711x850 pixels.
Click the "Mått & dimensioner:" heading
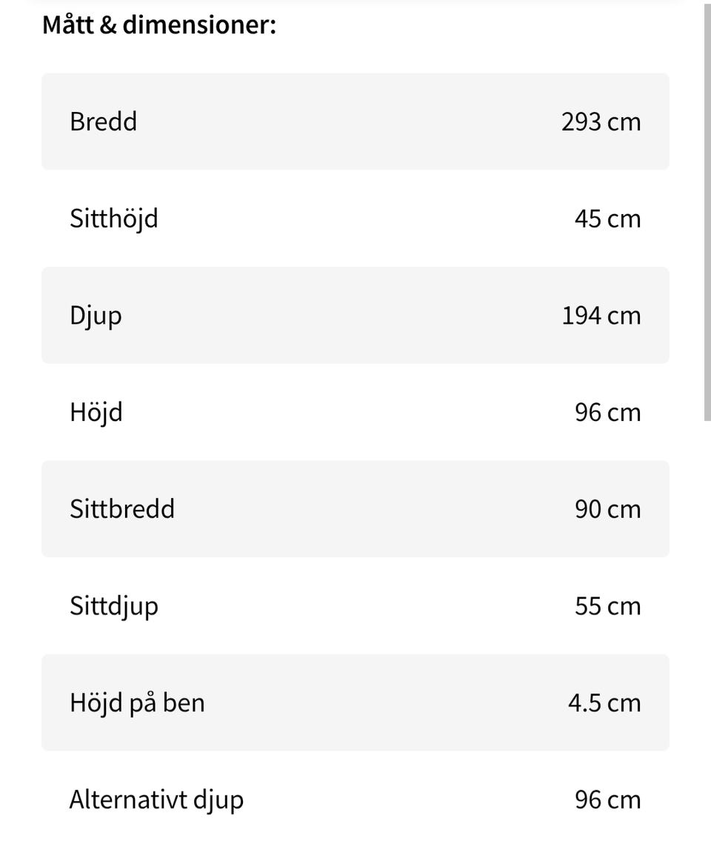point(159,25)
